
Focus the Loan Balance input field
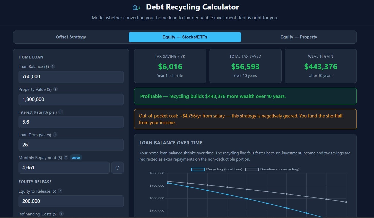(x=71, y=77)
